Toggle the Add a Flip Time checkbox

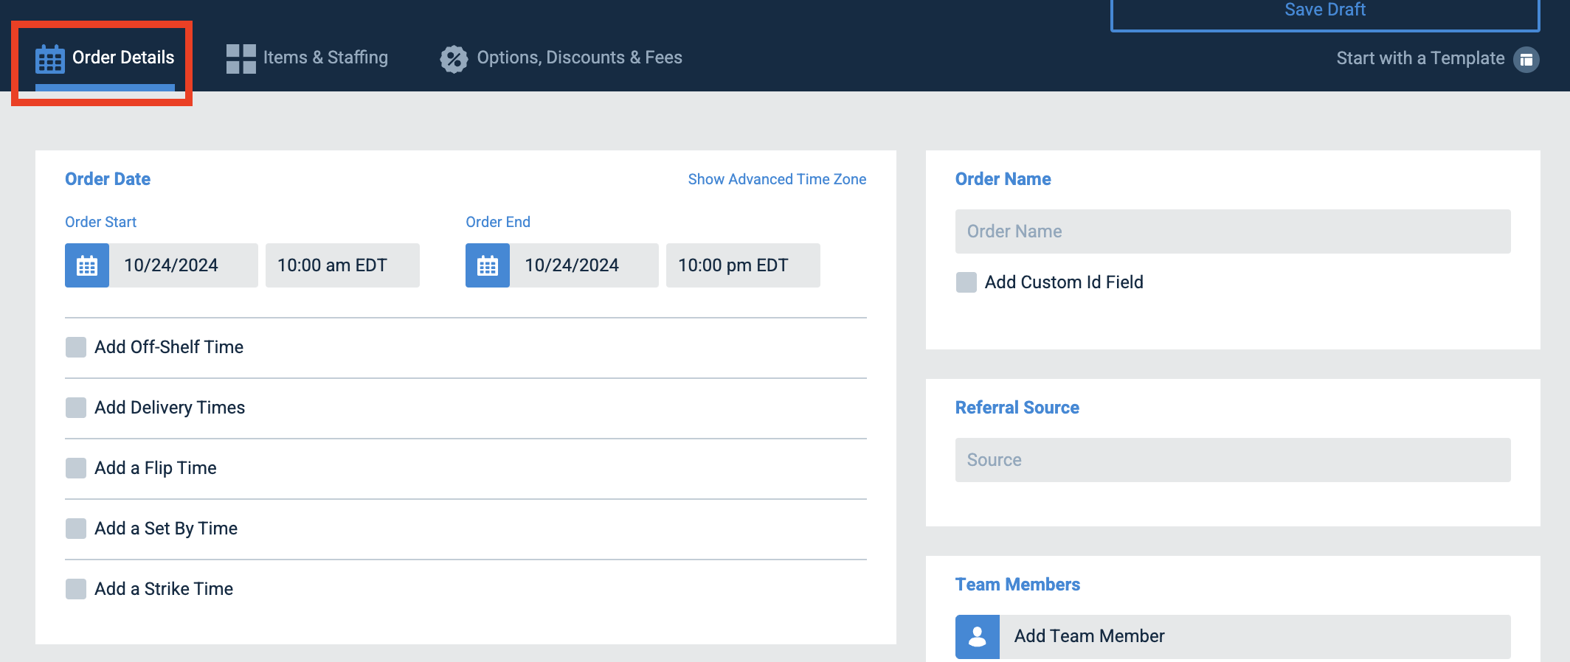[x=76, y=468]
